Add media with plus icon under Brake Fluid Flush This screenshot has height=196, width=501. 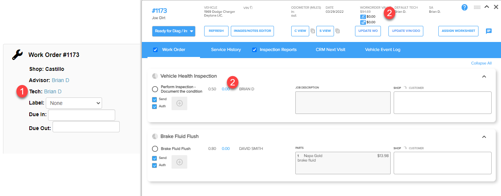(x=179, y=162)
